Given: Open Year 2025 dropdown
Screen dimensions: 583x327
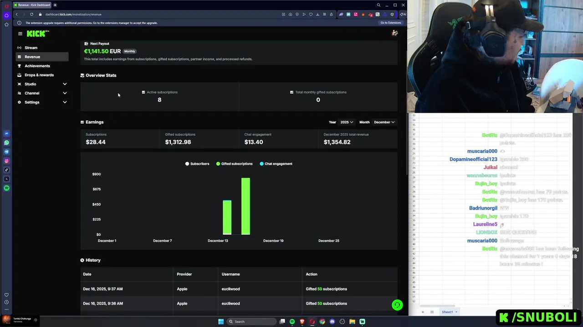Looking at the screenshot, I should 347,122.
